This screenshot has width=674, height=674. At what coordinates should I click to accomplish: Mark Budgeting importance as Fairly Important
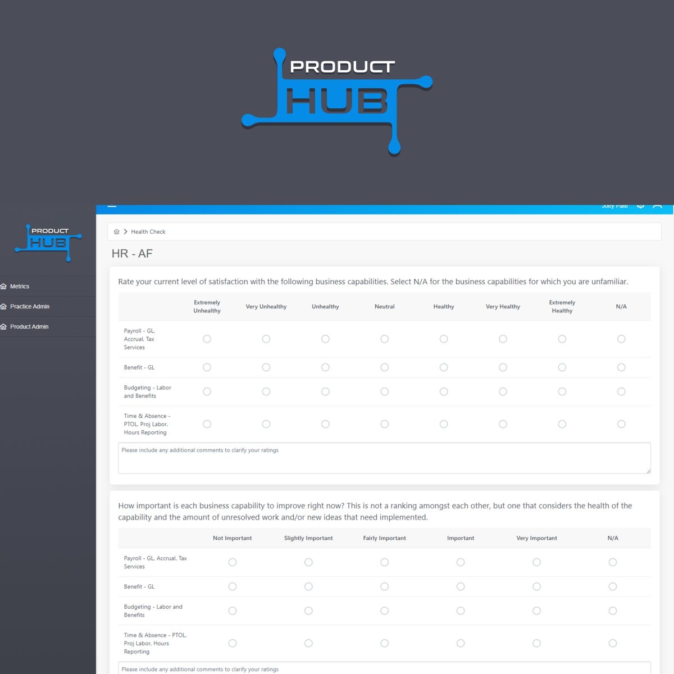(385, 611)
